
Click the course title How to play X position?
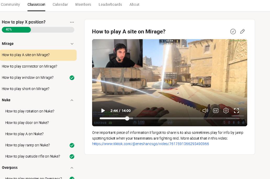coord(24,22)
